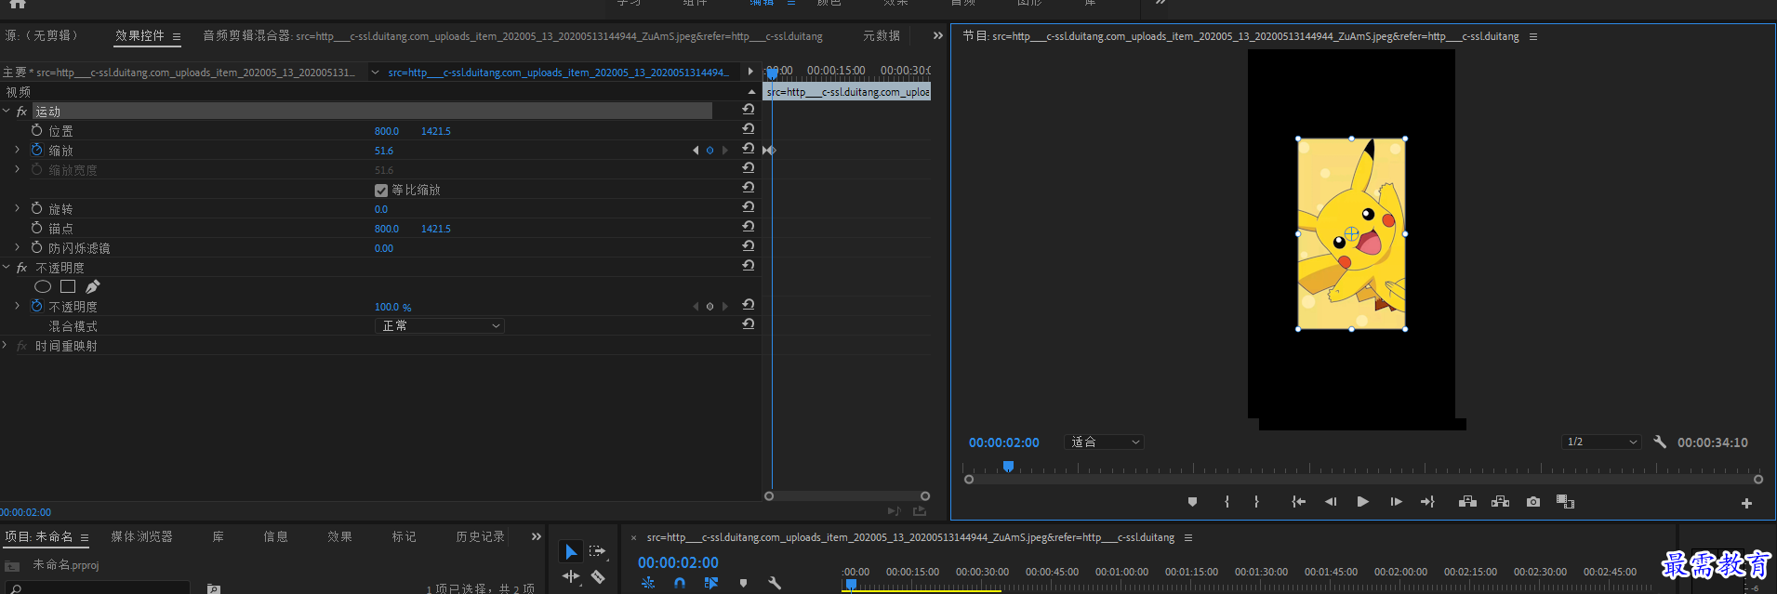Click the Mark Out button
Viewport: 1777px width, 594px height.
pos(1256,502)
